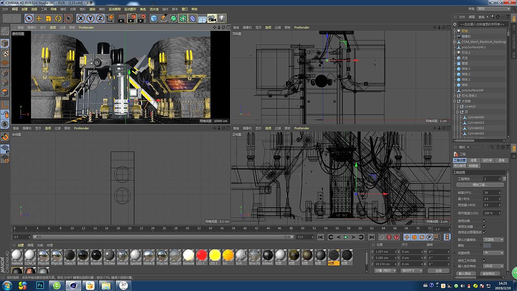
Task: Click the Cube primitive icon
Action: [x=153, y=18]
